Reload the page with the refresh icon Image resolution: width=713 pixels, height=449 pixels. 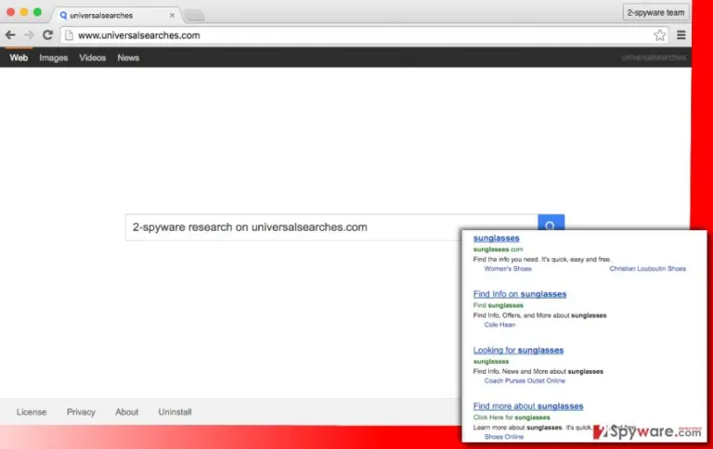pos(47,35)
